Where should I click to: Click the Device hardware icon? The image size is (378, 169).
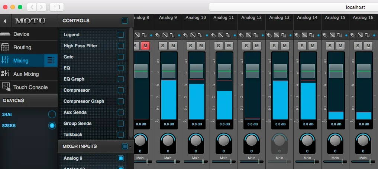click(5, 34)
